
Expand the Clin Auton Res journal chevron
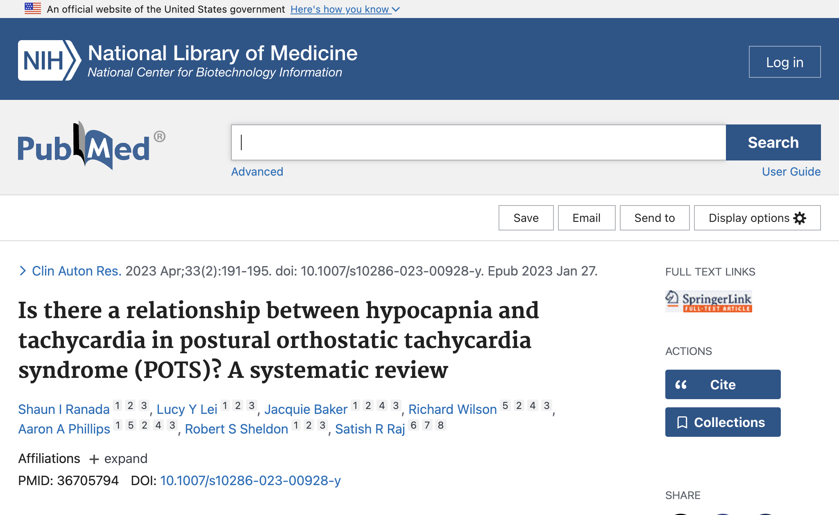point(23,271)
